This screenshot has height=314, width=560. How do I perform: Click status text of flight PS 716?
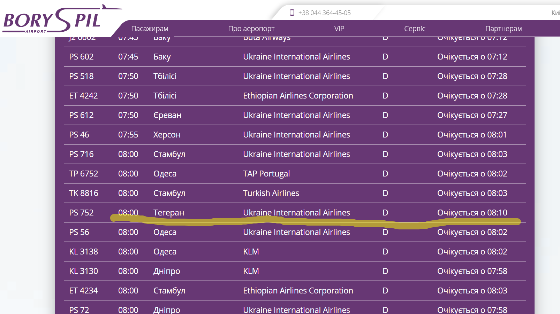pos(472,154)
